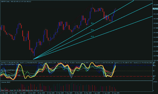
Task: Click the Stoch(6,3,3) indicator label
Action: pos(10,63)
